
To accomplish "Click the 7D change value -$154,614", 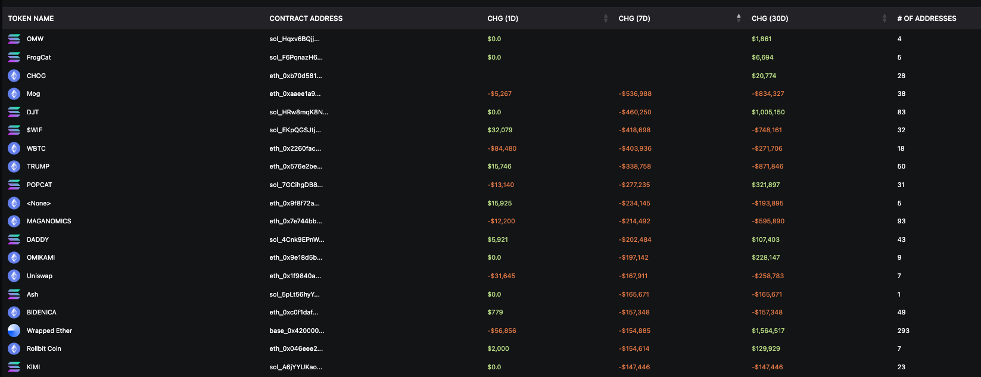I will (634, 349).
